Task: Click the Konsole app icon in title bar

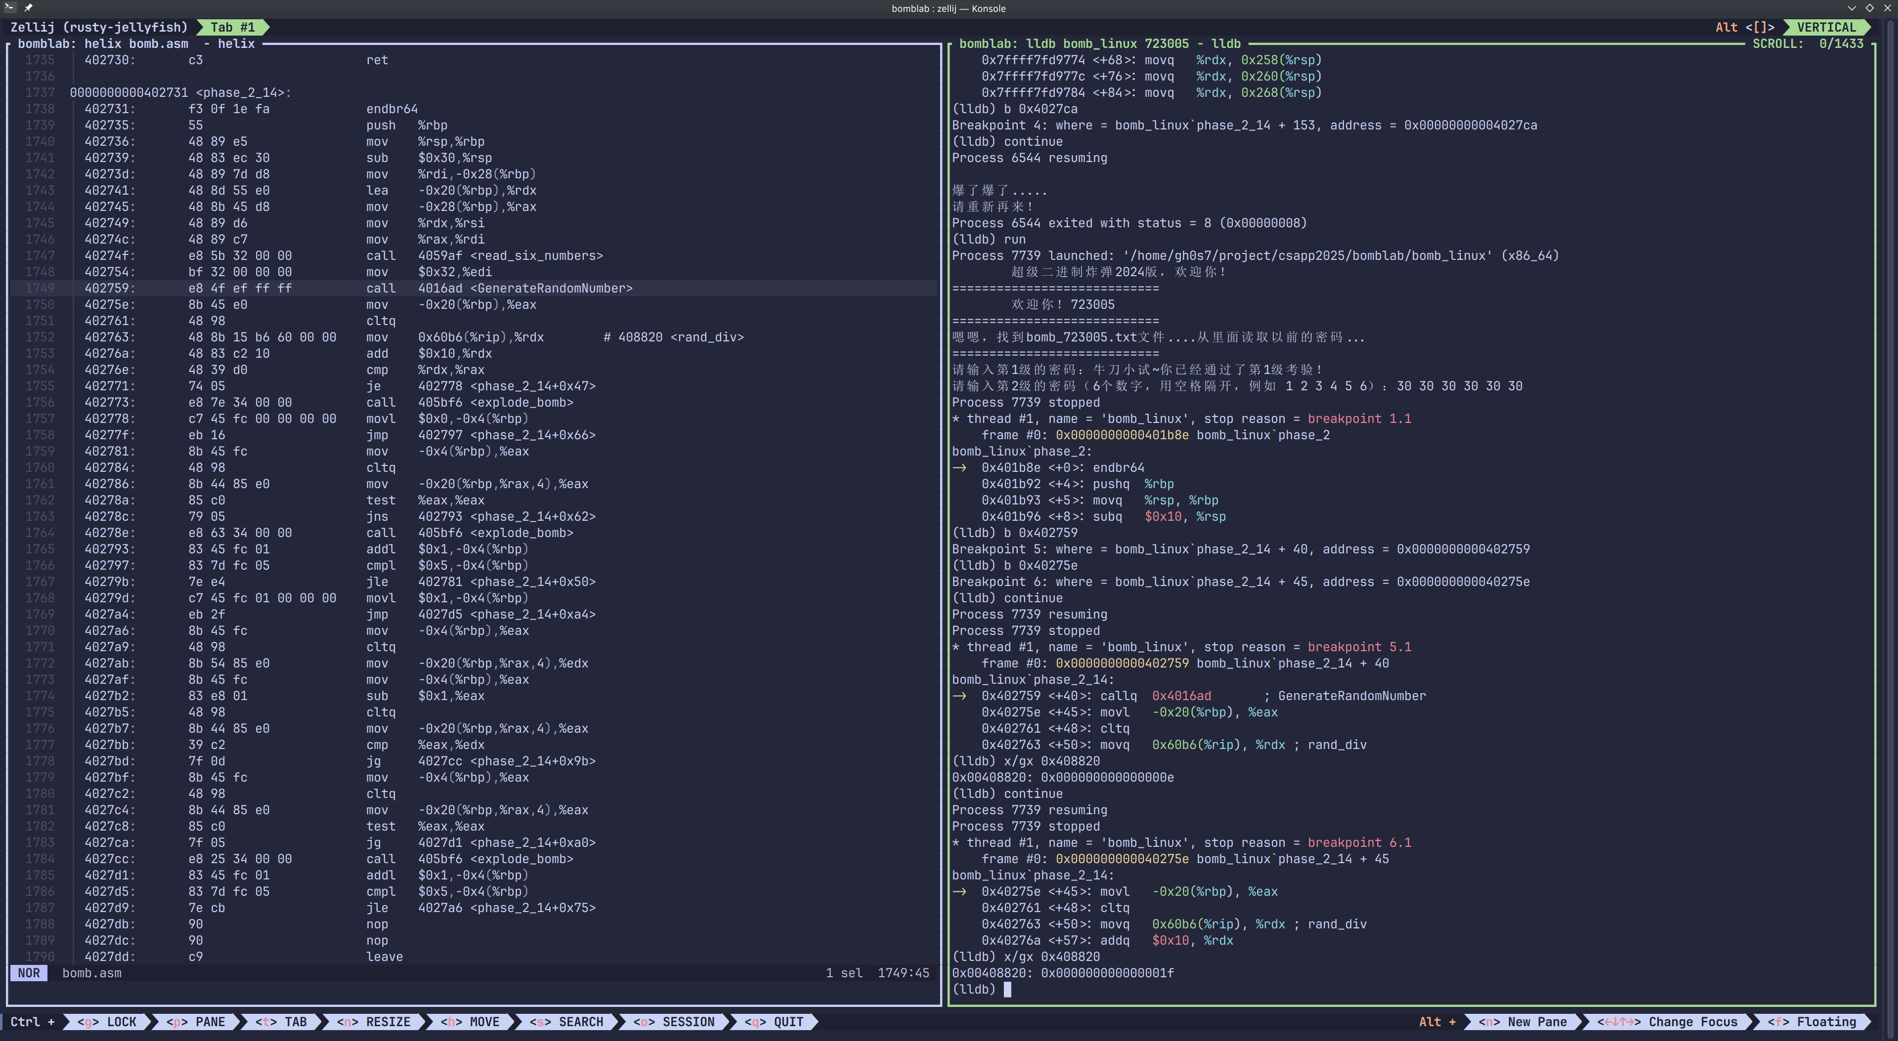Action: click(9, 7)
